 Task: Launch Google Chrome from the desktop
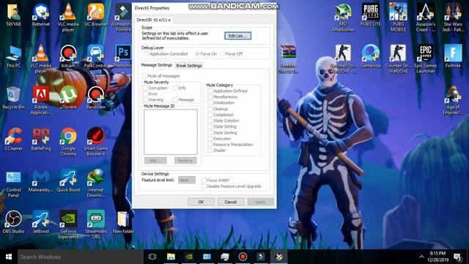coord(68,142)
